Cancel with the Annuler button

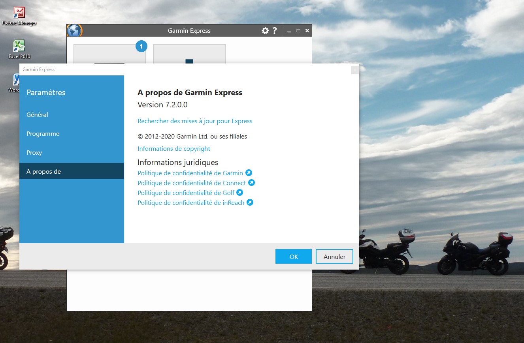tap(334, 257)
